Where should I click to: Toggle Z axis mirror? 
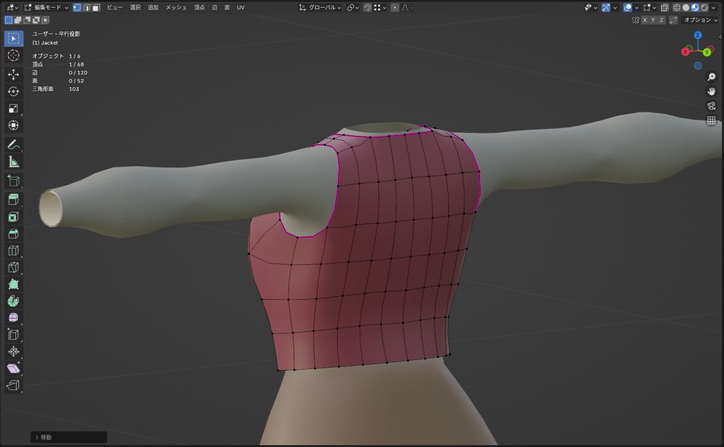tap(661, 20)
